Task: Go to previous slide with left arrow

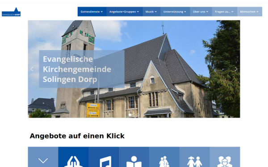Action: tap(32, 69)
